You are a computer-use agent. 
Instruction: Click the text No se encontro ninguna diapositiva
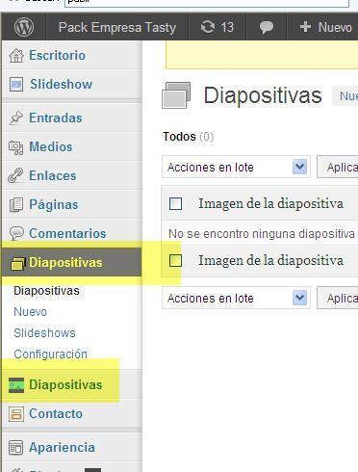pos(262,234)
